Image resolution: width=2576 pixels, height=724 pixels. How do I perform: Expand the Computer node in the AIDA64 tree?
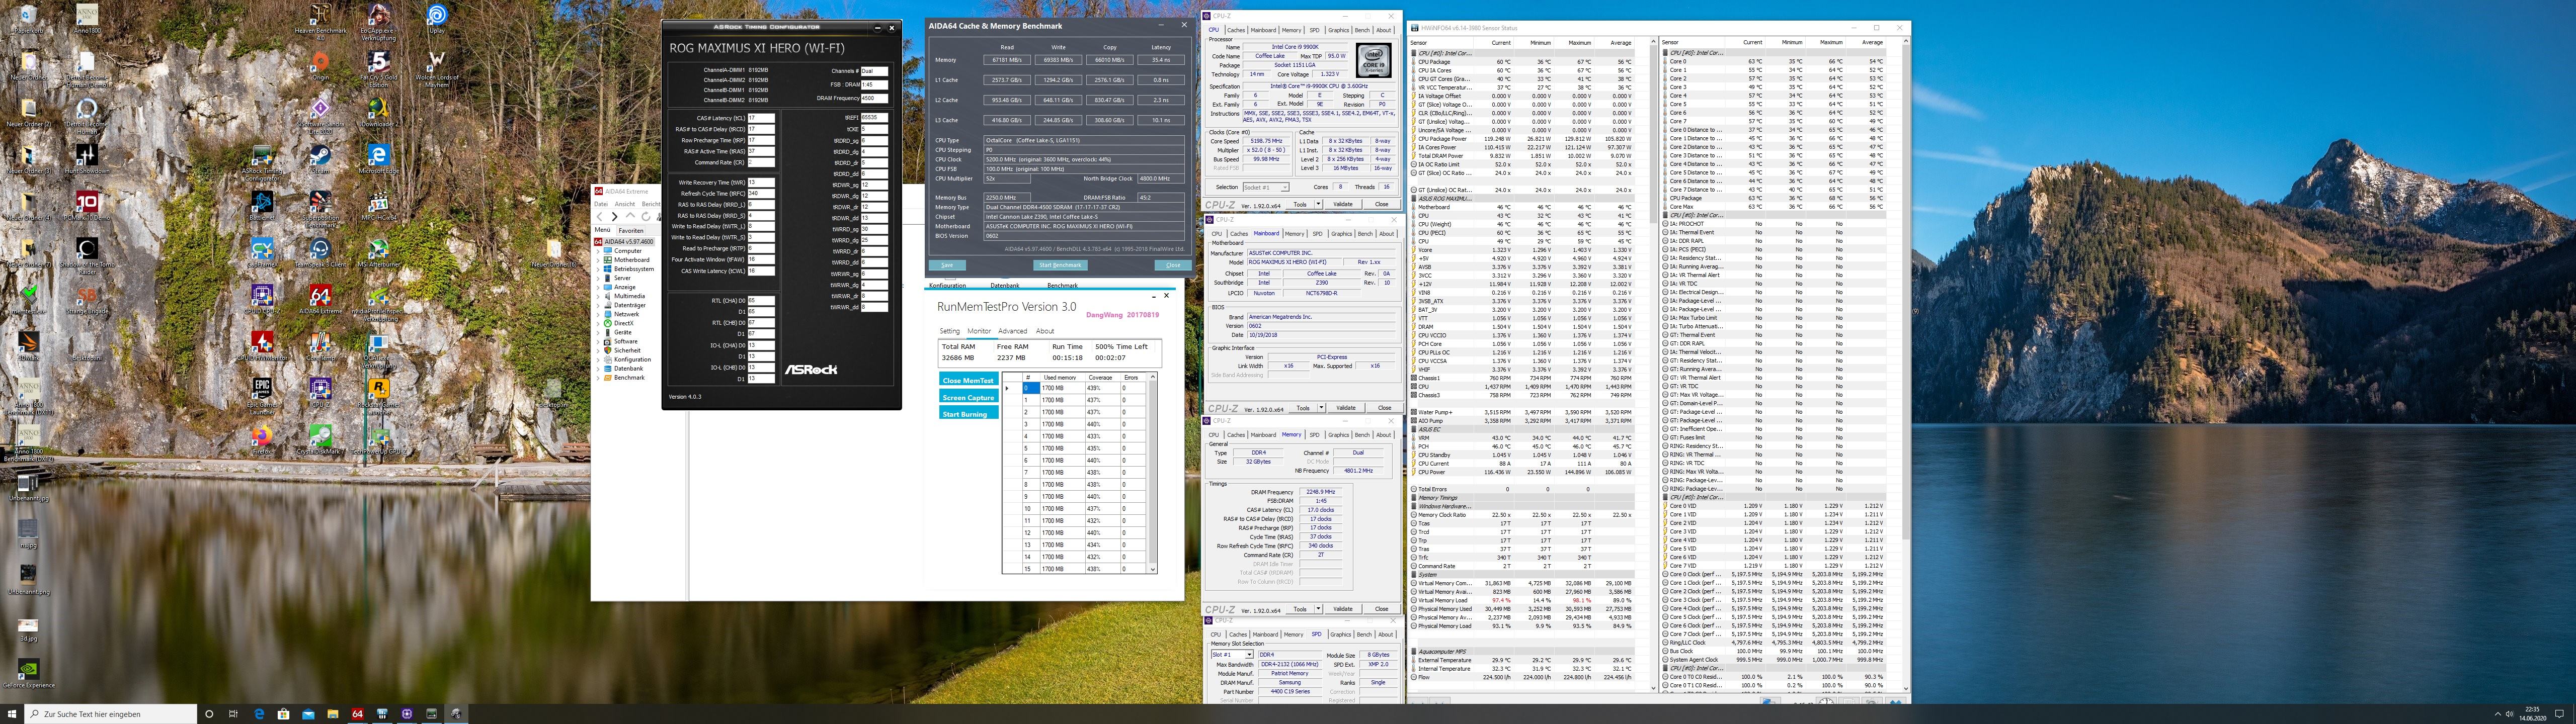click(x=598, y=251)
